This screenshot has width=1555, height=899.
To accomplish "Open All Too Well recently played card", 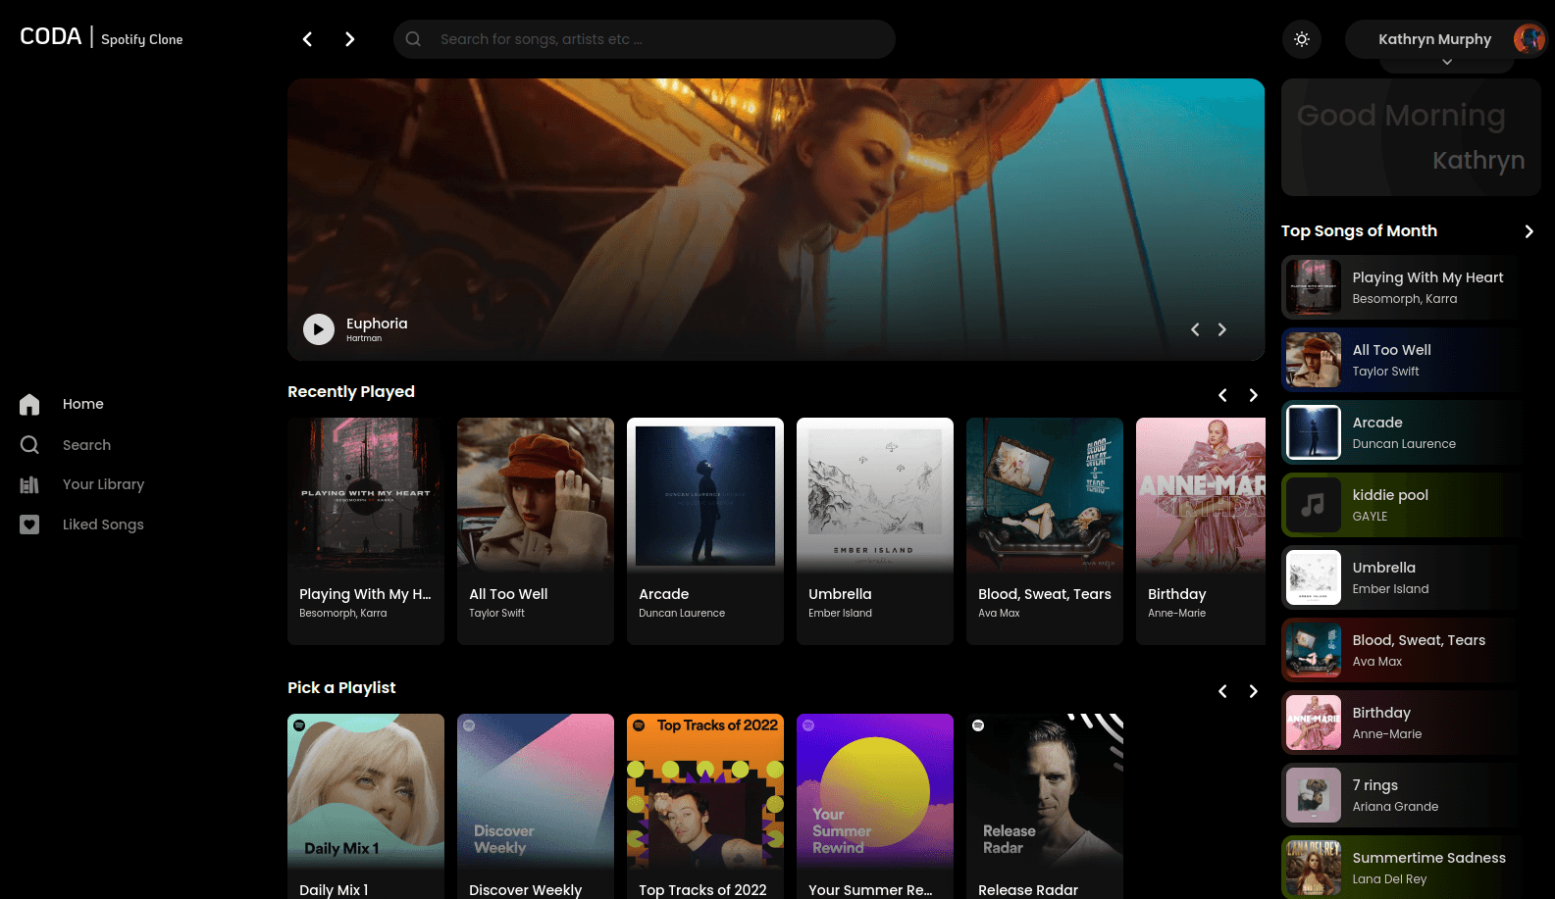I will point(536,531).
